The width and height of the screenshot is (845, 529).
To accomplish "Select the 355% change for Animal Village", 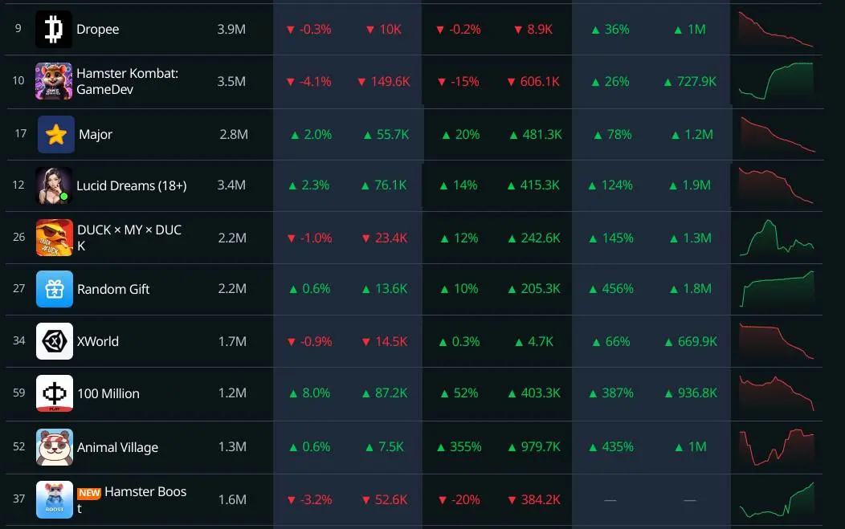I will (x=459, y=447).
